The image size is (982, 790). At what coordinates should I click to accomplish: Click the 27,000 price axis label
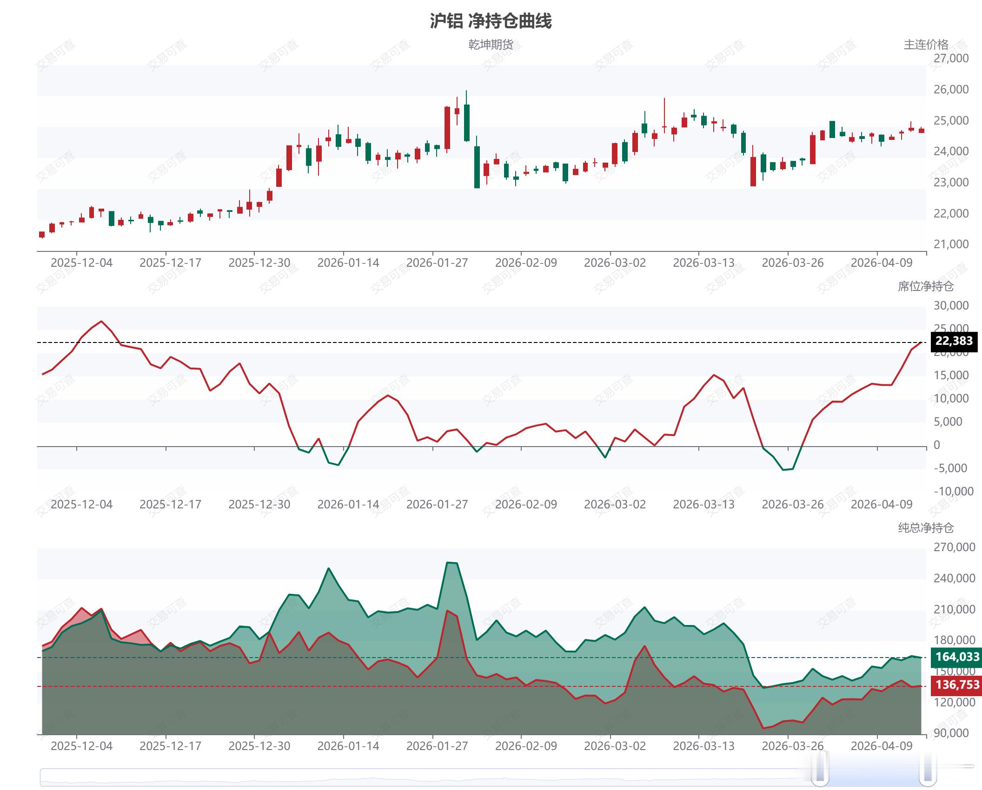951,59
